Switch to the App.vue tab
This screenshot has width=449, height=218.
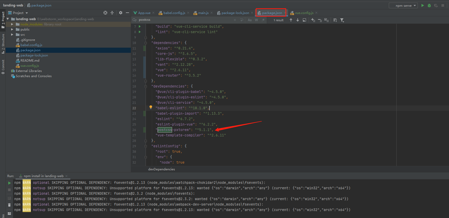coord(144,13)
